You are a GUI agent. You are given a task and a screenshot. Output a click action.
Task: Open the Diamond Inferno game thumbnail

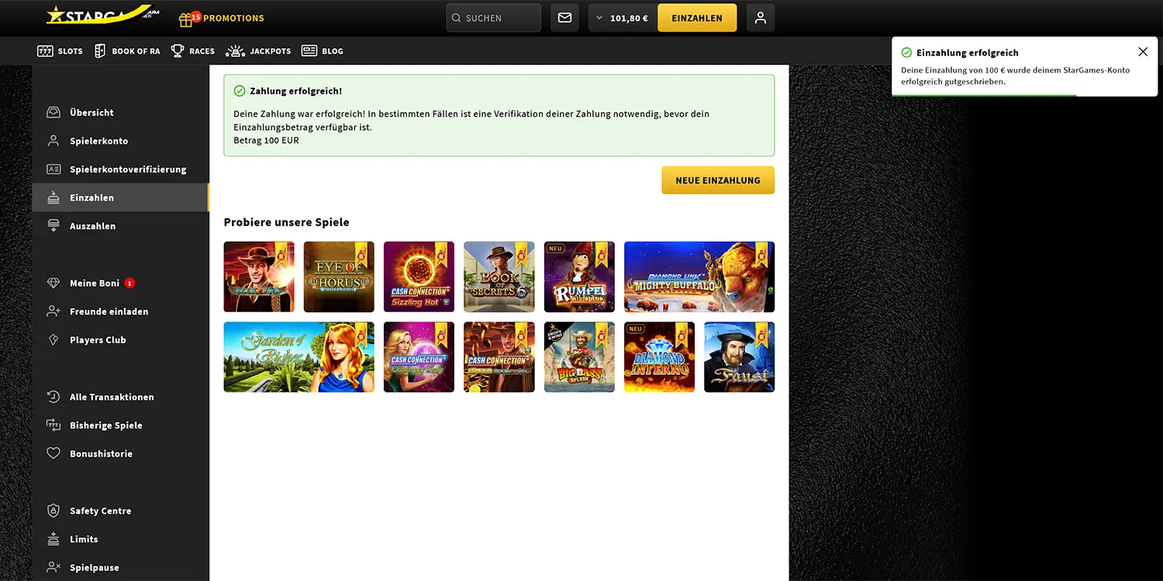tap(659, 357)
